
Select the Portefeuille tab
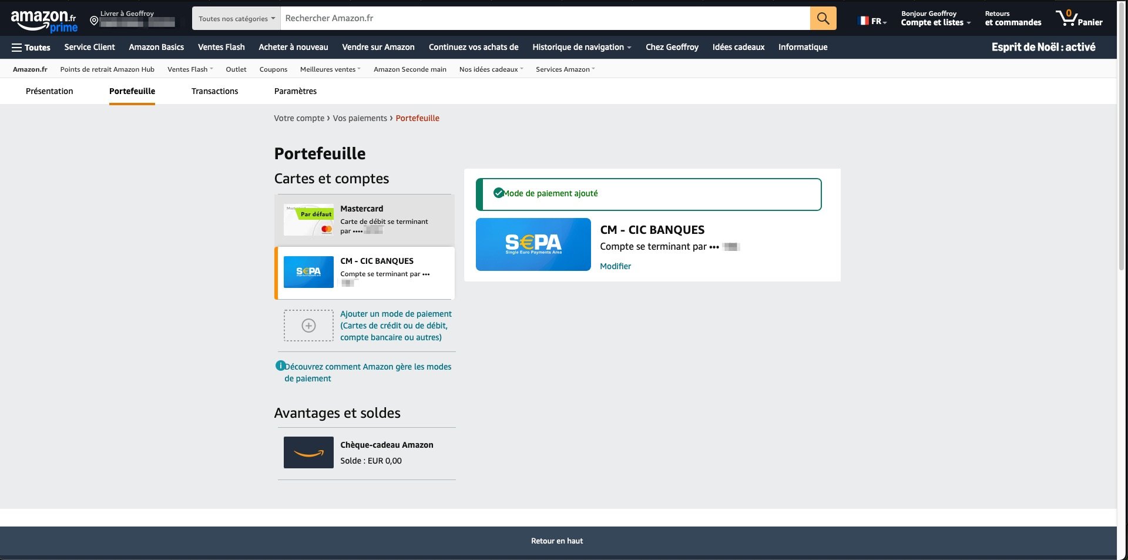132,91
